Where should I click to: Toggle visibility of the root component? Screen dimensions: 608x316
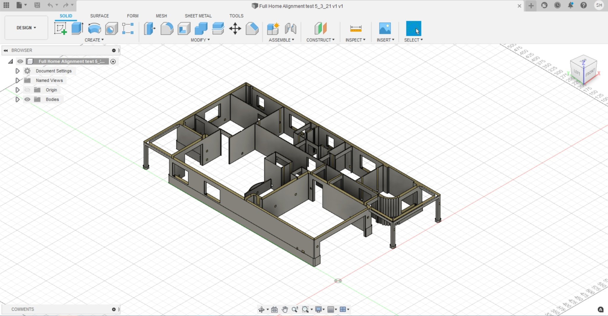coord(20,61)
